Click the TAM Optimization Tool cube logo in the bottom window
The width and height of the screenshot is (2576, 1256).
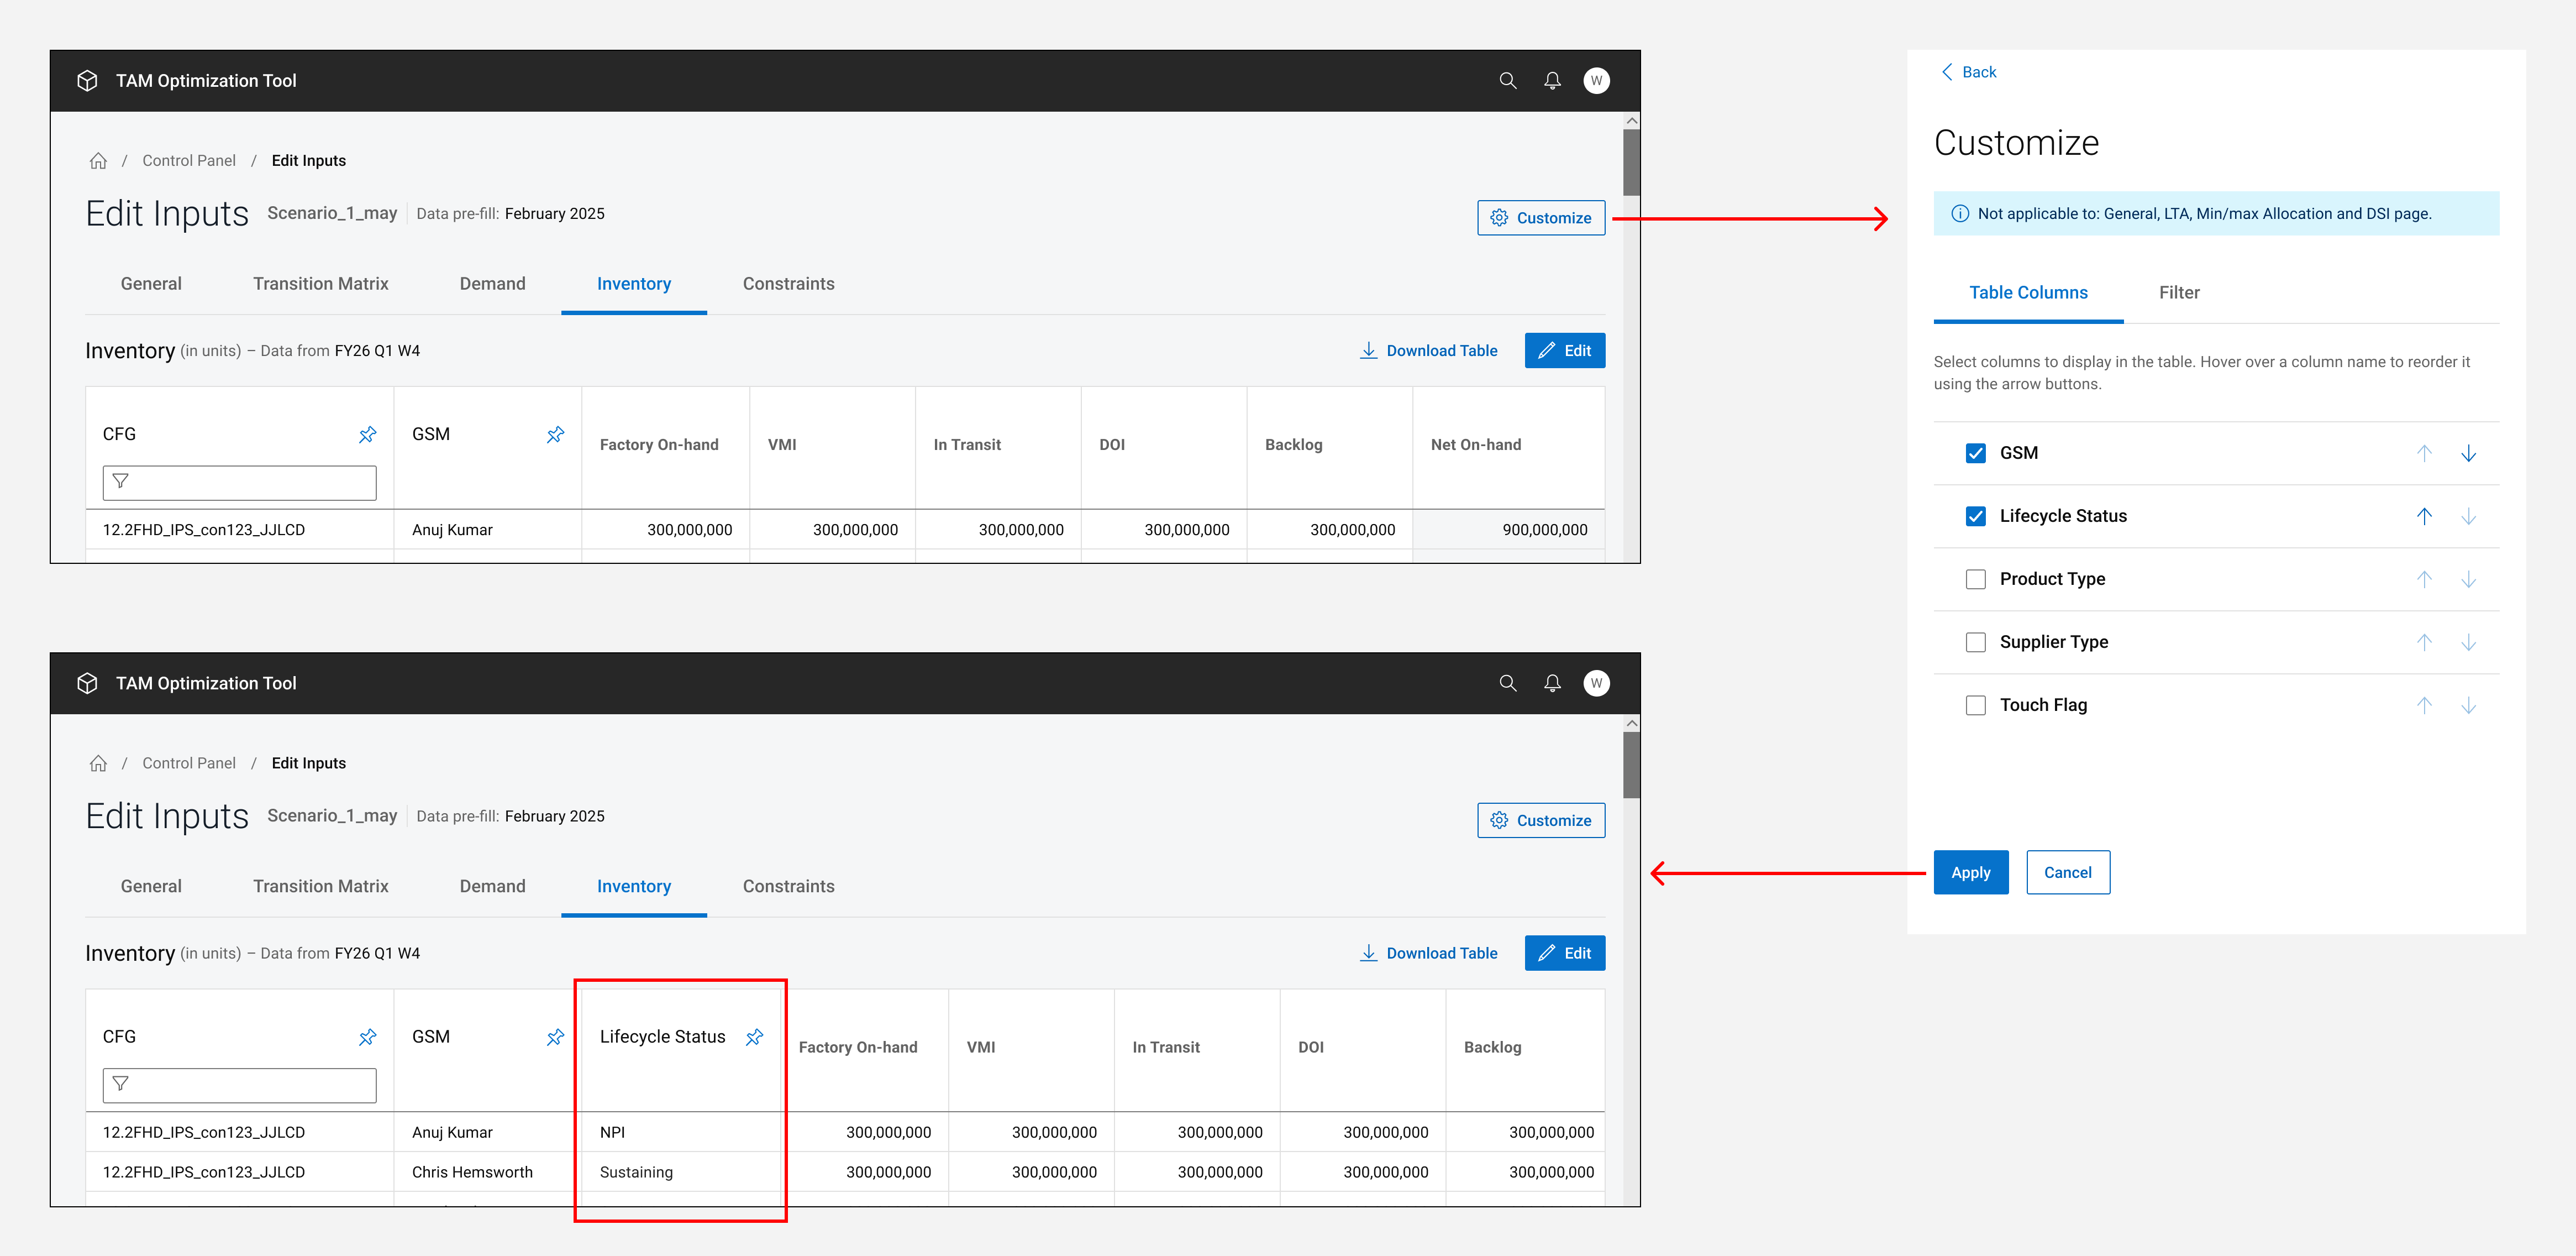tap(88, 683)
